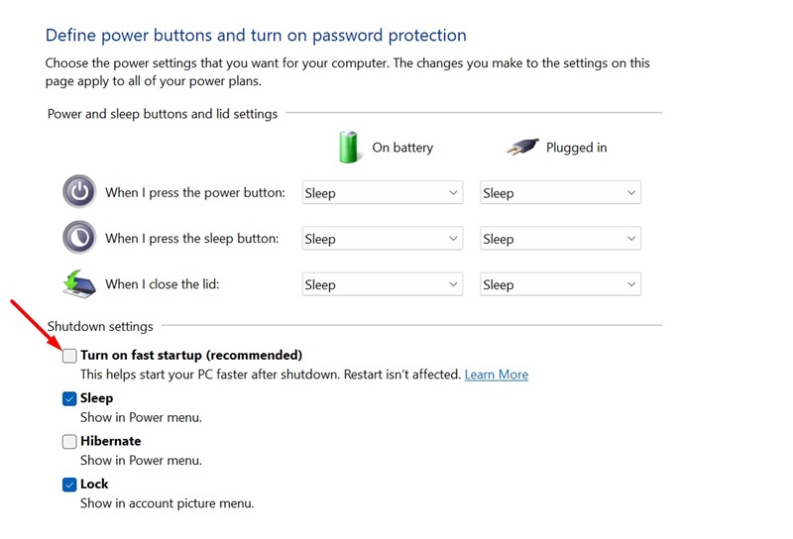Click the On battery column header
Viewport: 793px width, 539px height.
click(402, 148)
